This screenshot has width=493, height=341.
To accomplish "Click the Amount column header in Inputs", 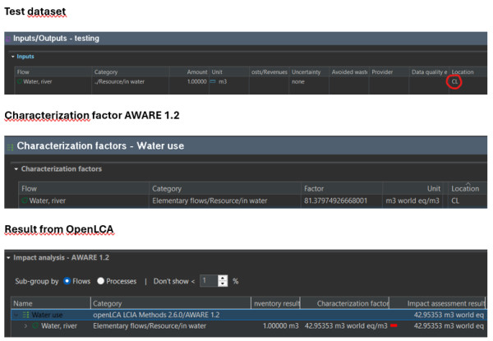I will [x=197, y=72].
